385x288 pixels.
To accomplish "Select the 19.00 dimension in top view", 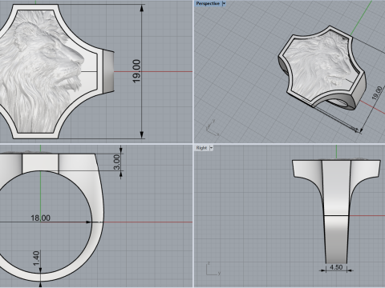I will click(136, 71).
